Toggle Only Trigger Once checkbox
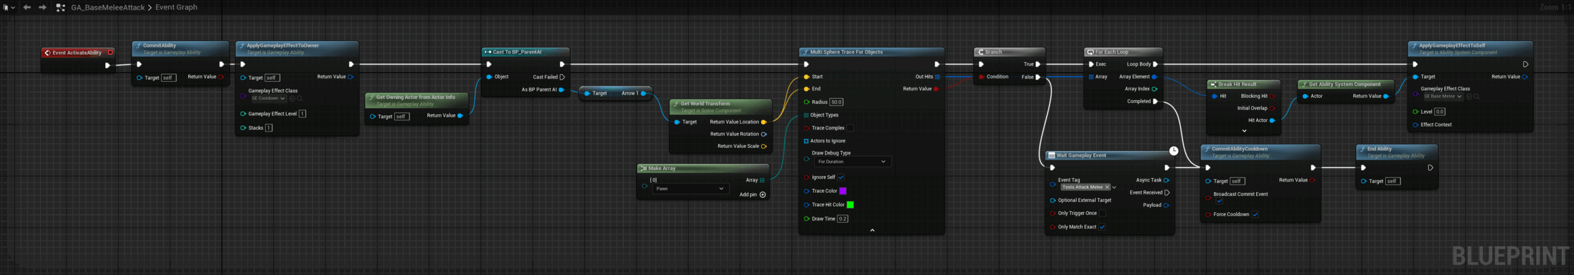Viewport: 1574px width, 275px height. [x=1102, y=214]
